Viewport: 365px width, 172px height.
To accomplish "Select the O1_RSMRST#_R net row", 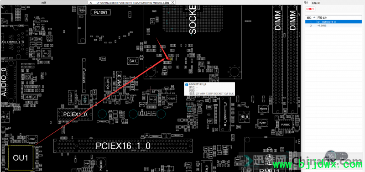I will 334,21.
